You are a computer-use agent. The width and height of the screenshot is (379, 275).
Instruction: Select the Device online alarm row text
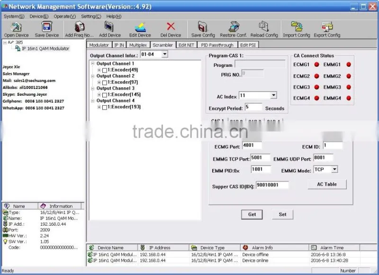pos(255,260)
